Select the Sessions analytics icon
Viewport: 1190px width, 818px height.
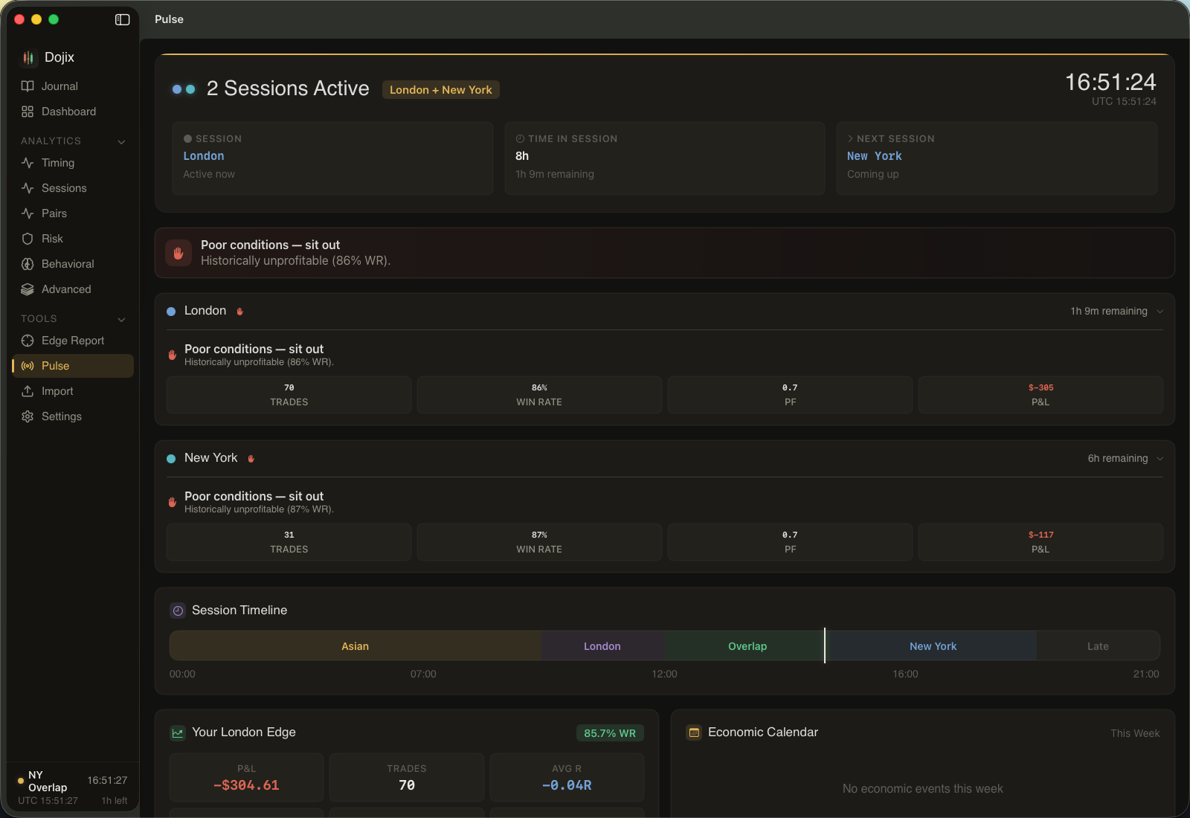[x=27, y=188]
